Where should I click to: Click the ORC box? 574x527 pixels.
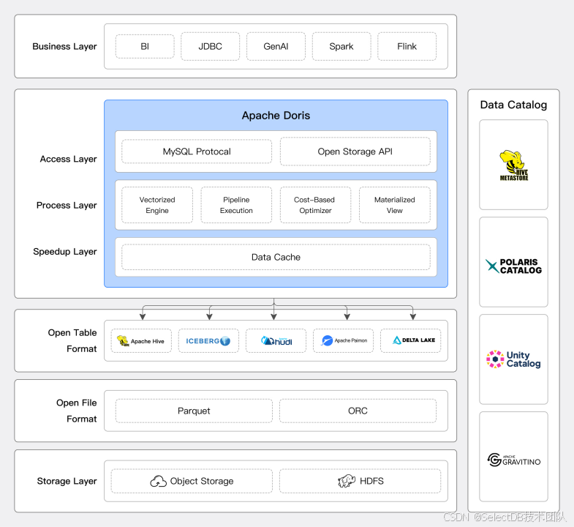[x=358, y=411]
